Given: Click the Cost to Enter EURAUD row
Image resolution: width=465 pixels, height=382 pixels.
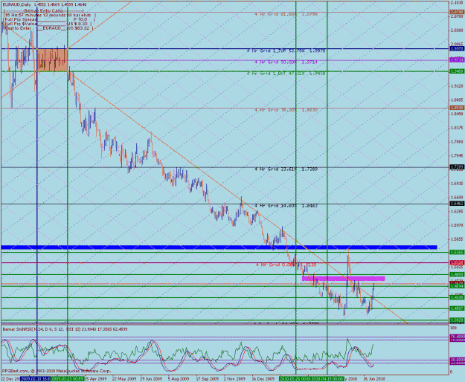Looking at the screenshot, I should (x=48, y=28).
